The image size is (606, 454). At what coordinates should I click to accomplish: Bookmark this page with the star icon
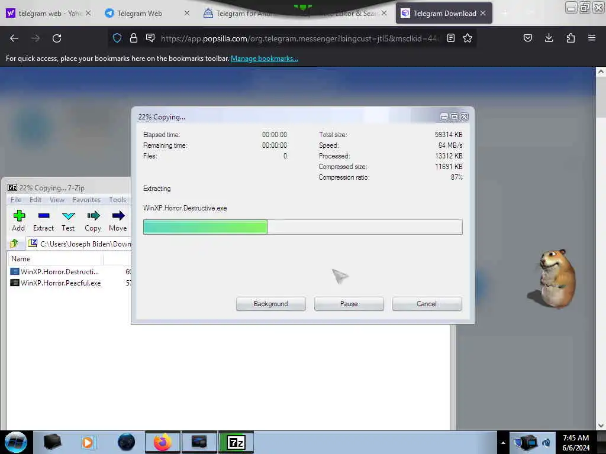468,38
